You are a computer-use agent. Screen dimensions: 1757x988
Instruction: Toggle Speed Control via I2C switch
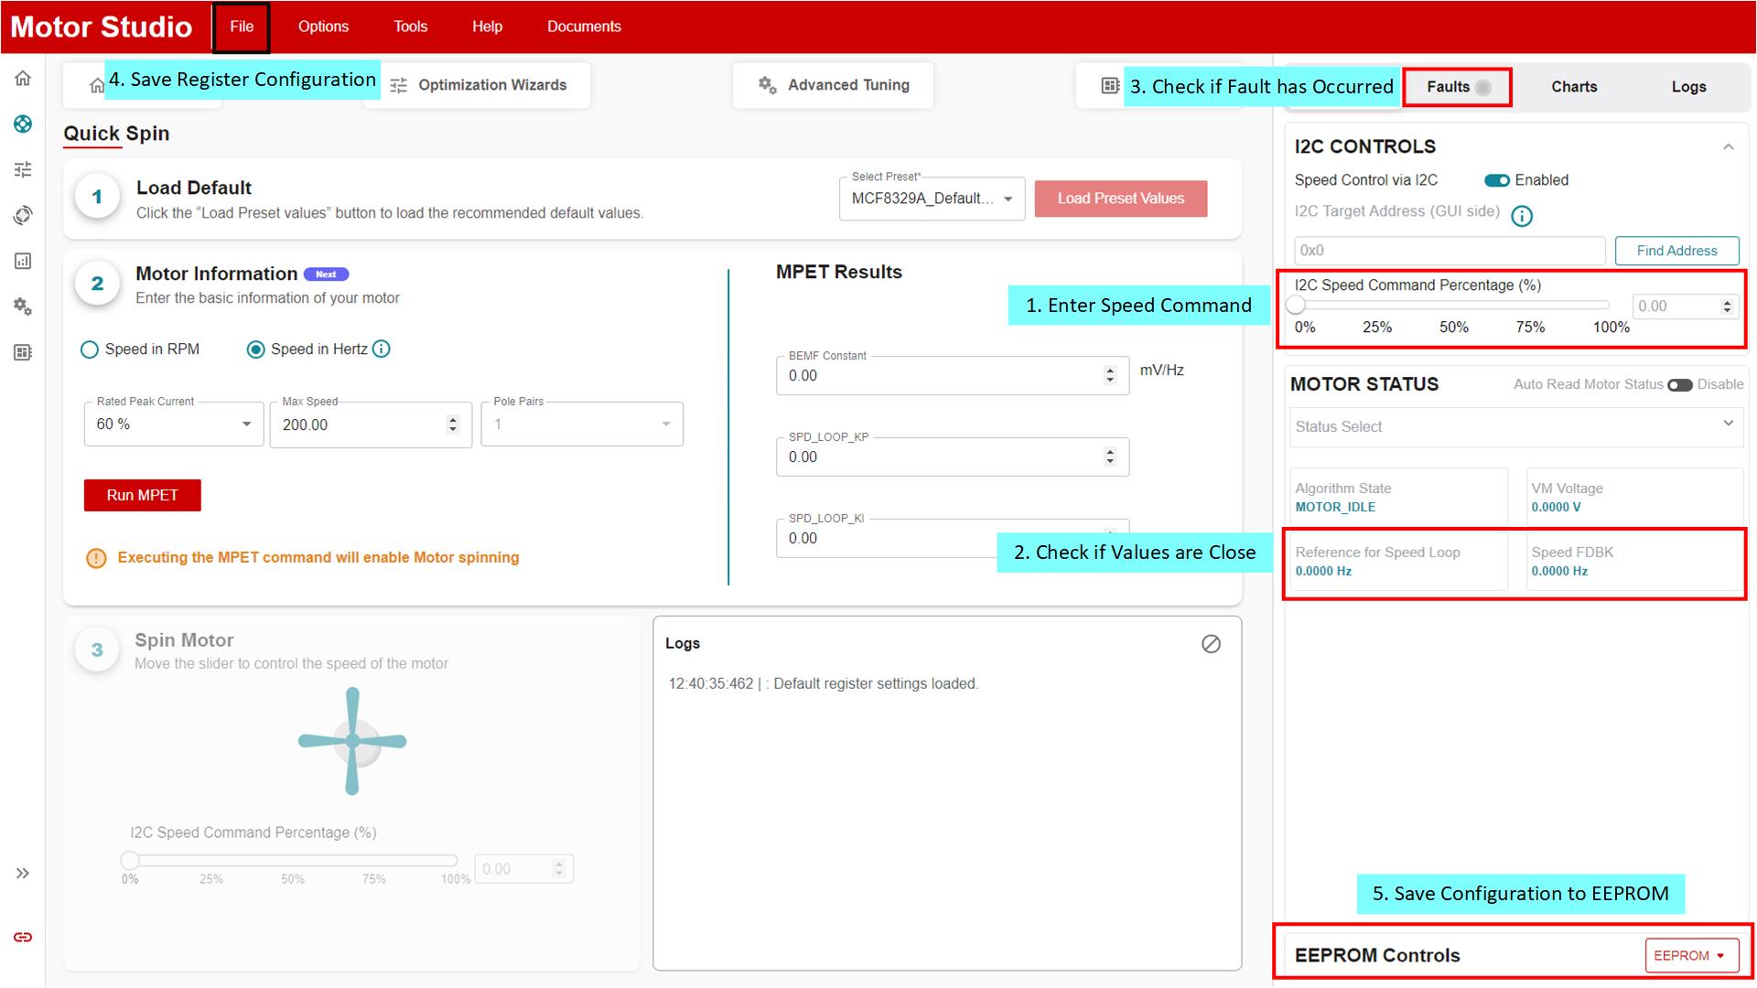pos(1496,180)
